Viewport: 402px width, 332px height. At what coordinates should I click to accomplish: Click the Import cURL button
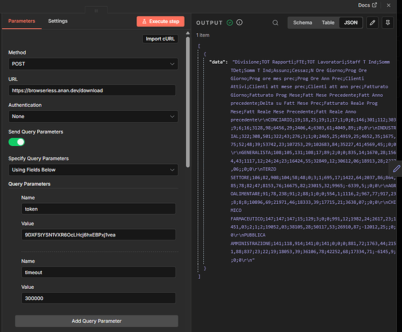161,39
